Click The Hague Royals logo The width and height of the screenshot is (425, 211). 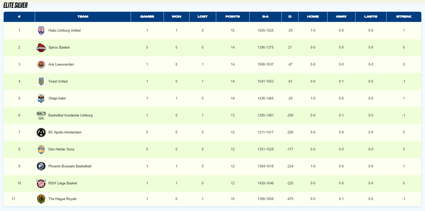point(41,199)
